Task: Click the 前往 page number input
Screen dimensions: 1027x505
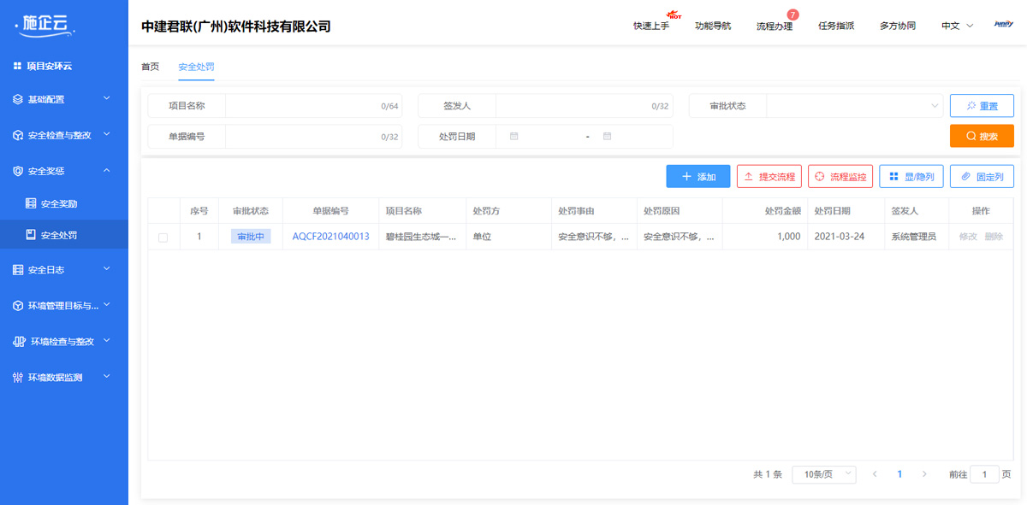Action: 984,474
